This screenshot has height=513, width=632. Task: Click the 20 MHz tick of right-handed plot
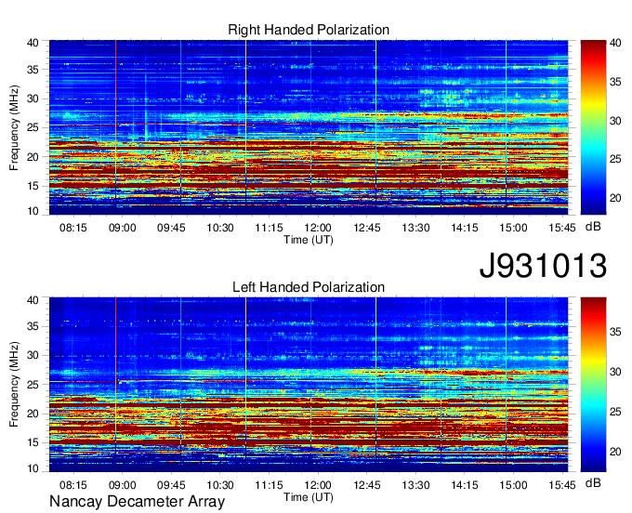[x=33, y=157]
